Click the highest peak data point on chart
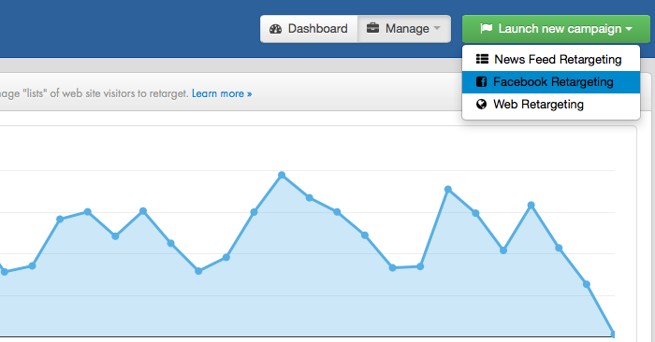655x342 pixels. [282, 175]
